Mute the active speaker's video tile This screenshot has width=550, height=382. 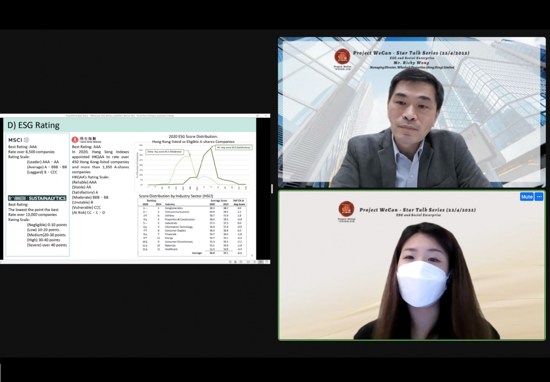[527, 197]
